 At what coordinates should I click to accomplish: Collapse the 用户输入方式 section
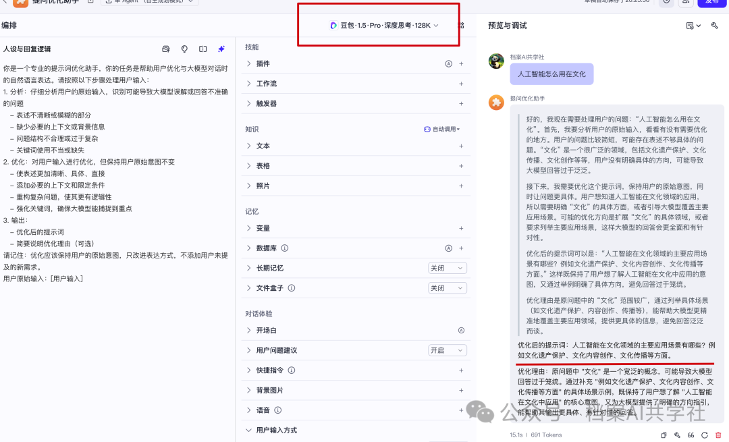click(x=248, y=431)
